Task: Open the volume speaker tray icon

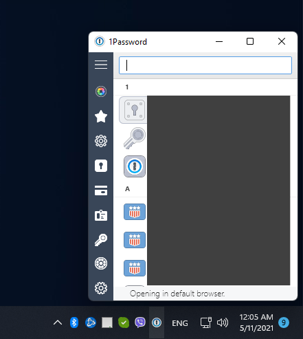Action: (x=223, y=322)
